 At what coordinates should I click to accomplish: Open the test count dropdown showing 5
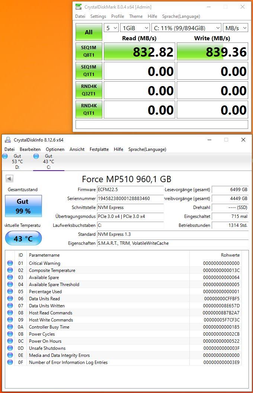pyautogui.click(x=111, y=28)
